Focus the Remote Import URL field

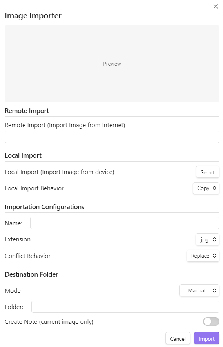click(x=112, y=137)
